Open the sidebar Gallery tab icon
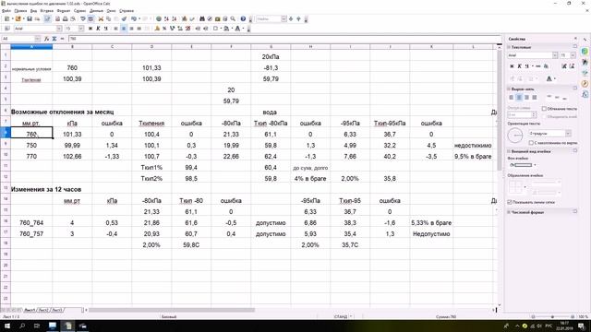This screenshot has width=591, height=332. (x=585, y=72)
